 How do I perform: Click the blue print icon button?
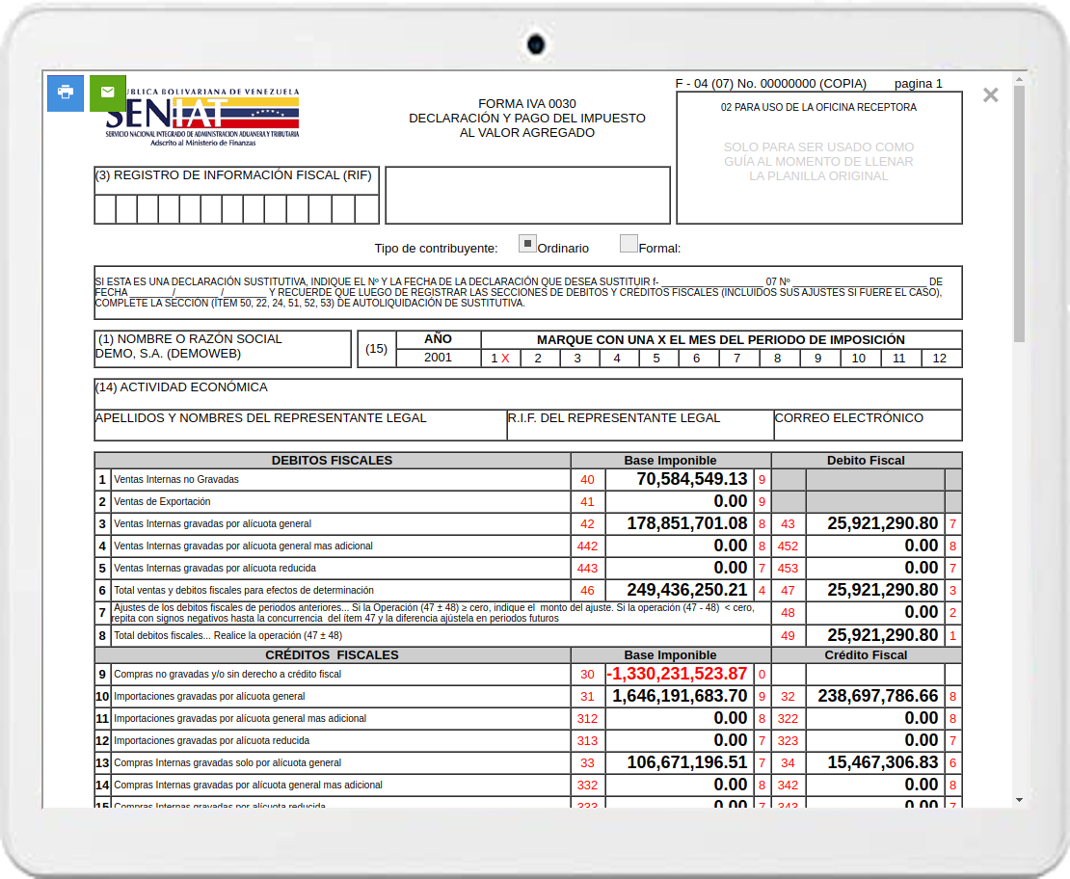66,93
